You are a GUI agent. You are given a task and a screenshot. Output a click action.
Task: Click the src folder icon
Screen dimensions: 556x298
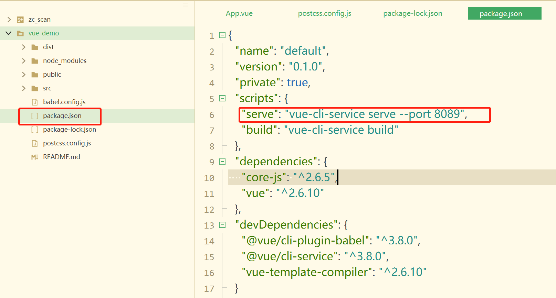(35, 88)
